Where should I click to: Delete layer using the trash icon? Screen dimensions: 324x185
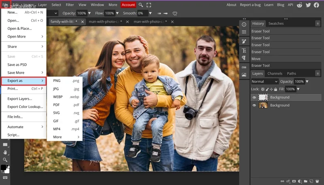click(317, 181)
